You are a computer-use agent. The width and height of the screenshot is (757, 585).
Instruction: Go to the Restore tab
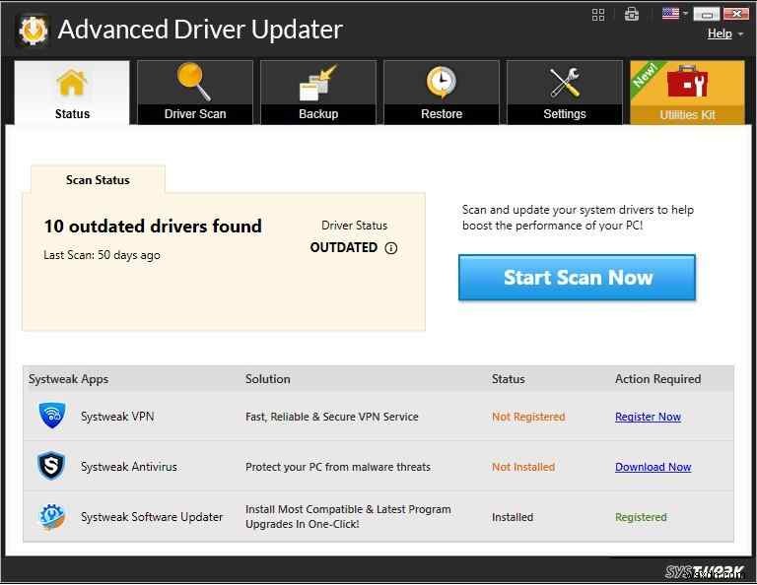click(x=442, y=93)
